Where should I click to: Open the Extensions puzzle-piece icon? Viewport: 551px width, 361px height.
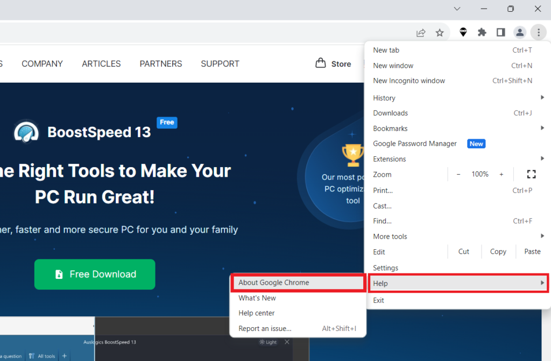pos(482,32)
